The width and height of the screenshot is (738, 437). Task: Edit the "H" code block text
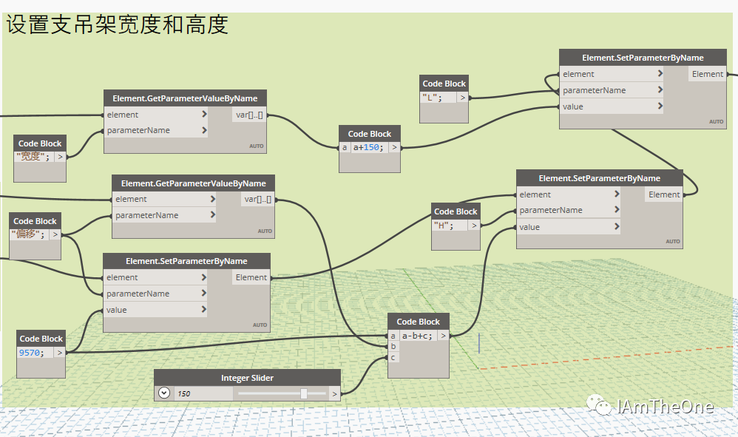point(450,226)
